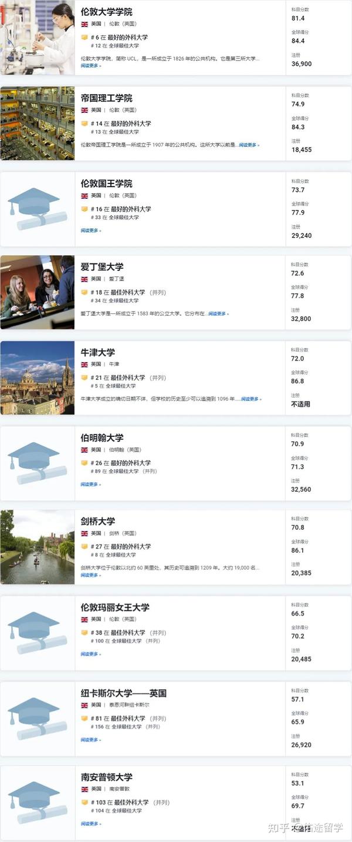The height and width of the screenshot is (842, 352).
Task: Open the 南安普顿大学 title link
Action: click(106, 777)
